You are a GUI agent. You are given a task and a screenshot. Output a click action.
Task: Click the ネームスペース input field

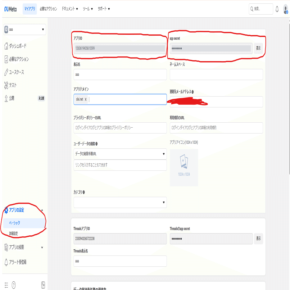(216, 75)
